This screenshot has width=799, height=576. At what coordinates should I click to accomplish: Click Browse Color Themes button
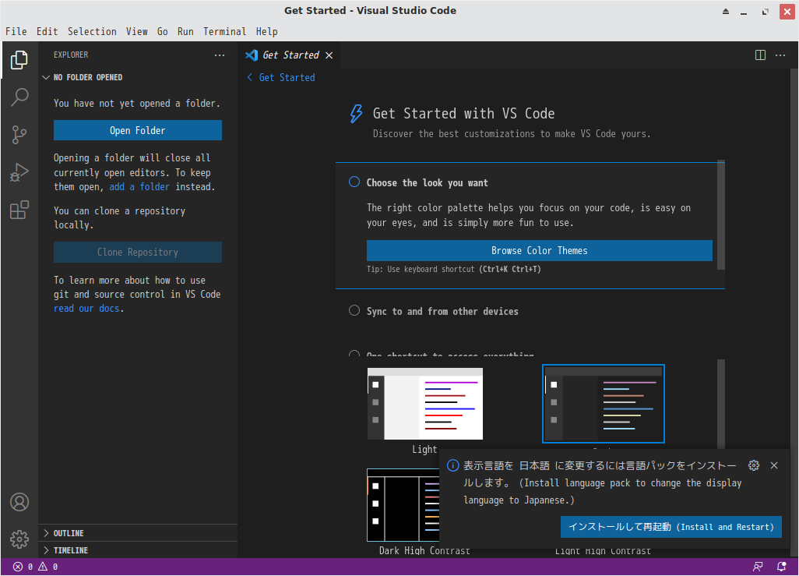[539, 250]
